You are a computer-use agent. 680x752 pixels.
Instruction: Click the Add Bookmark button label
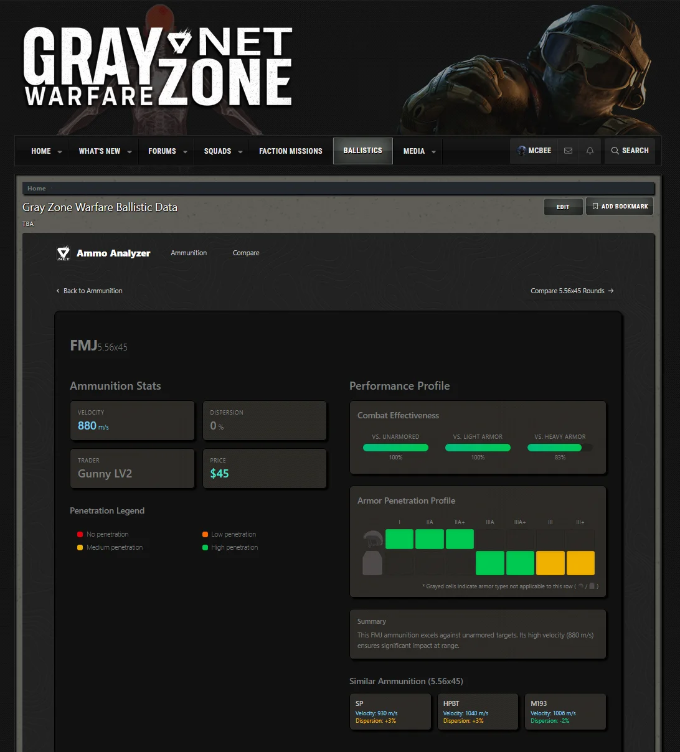(625, 206)
